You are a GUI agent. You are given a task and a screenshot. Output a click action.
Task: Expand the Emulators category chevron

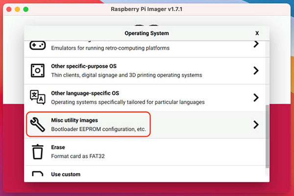coord(256,44)
